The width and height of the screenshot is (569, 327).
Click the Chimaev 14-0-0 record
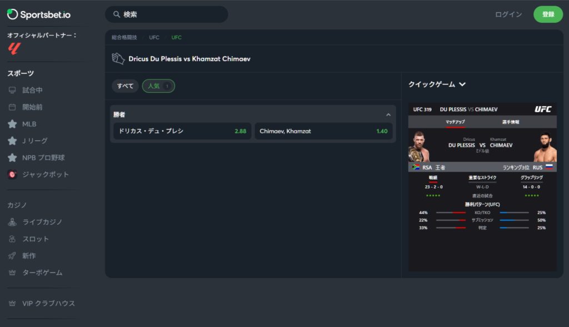tap(531, 187)
